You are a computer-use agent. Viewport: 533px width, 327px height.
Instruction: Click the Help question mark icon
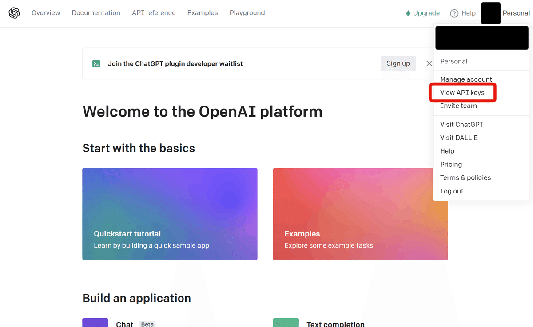[454, 13]
